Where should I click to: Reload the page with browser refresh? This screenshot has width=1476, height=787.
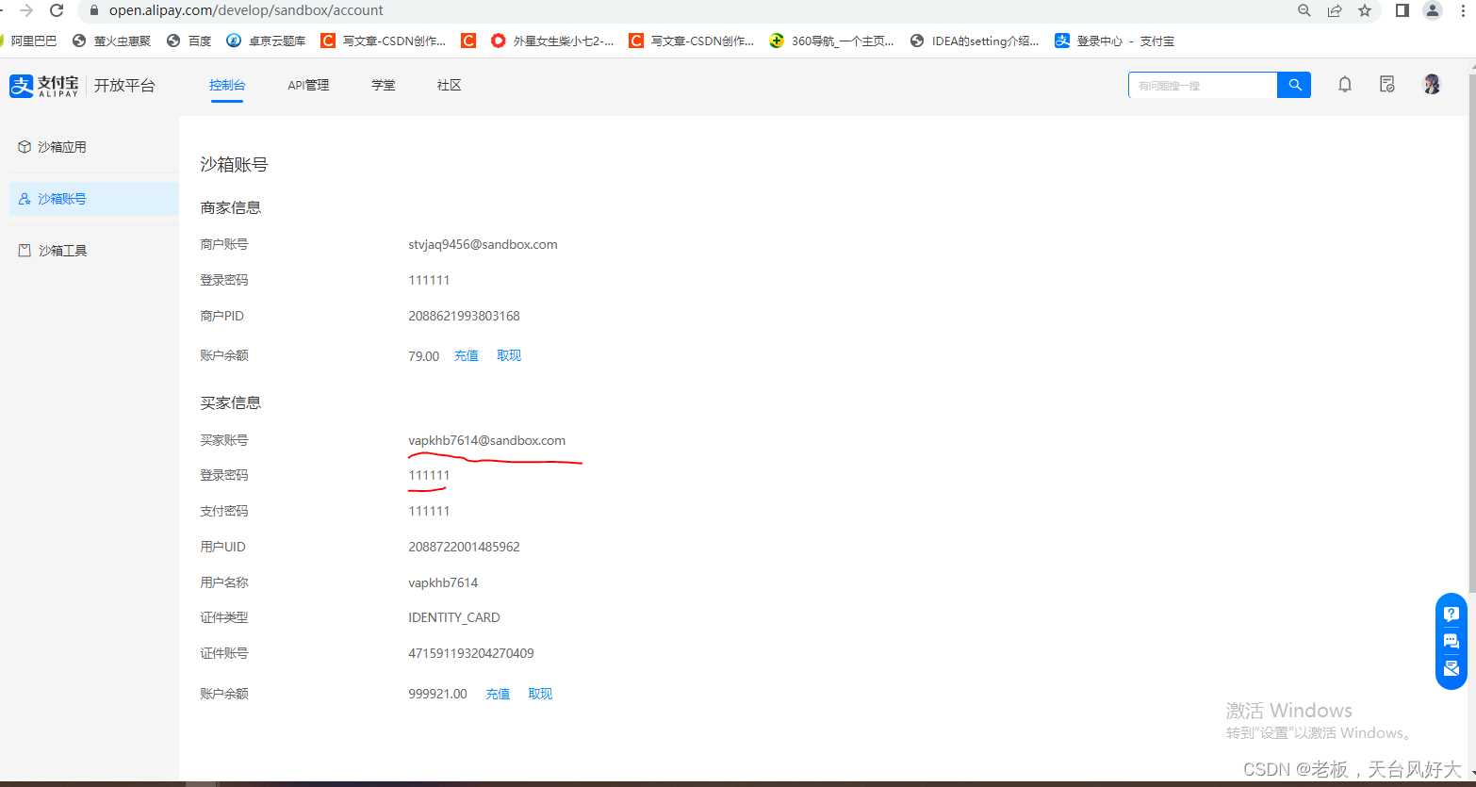tap(57, 10)
